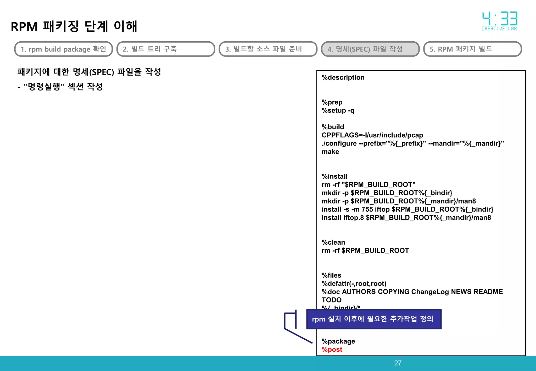Click the %description line

(343, 78)
